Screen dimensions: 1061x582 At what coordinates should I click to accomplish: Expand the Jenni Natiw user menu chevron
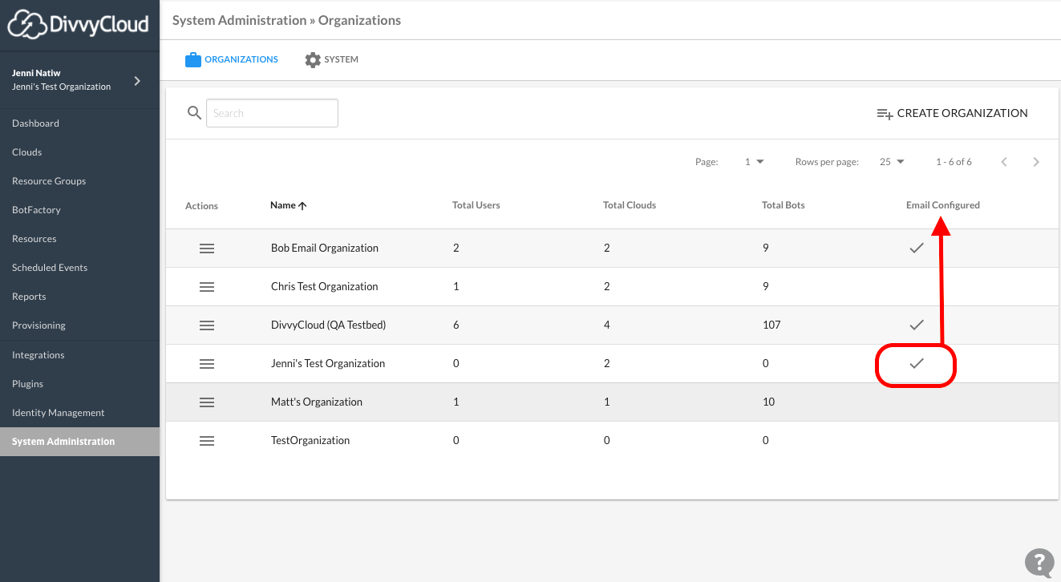pos(137,80)
